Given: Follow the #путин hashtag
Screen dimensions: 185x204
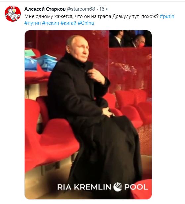Looking at the screenshot, I should pos(33,23).
